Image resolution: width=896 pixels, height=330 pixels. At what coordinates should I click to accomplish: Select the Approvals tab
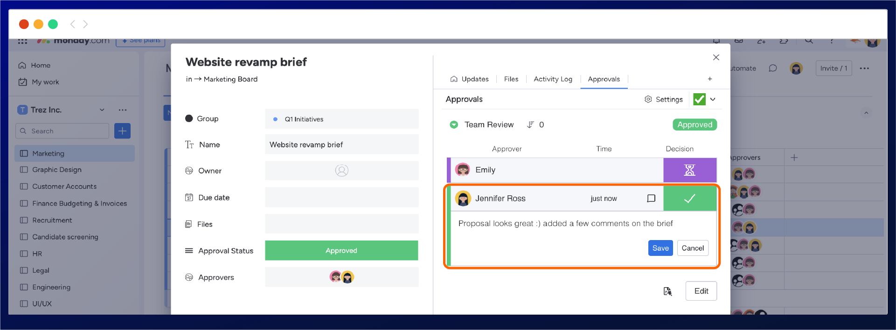(604, 79)
